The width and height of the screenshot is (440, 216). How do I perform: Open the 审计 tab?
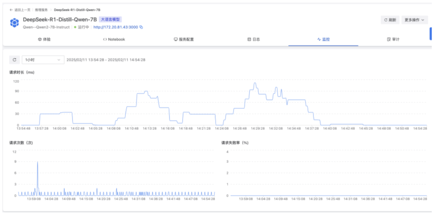[x=393, y=39]
